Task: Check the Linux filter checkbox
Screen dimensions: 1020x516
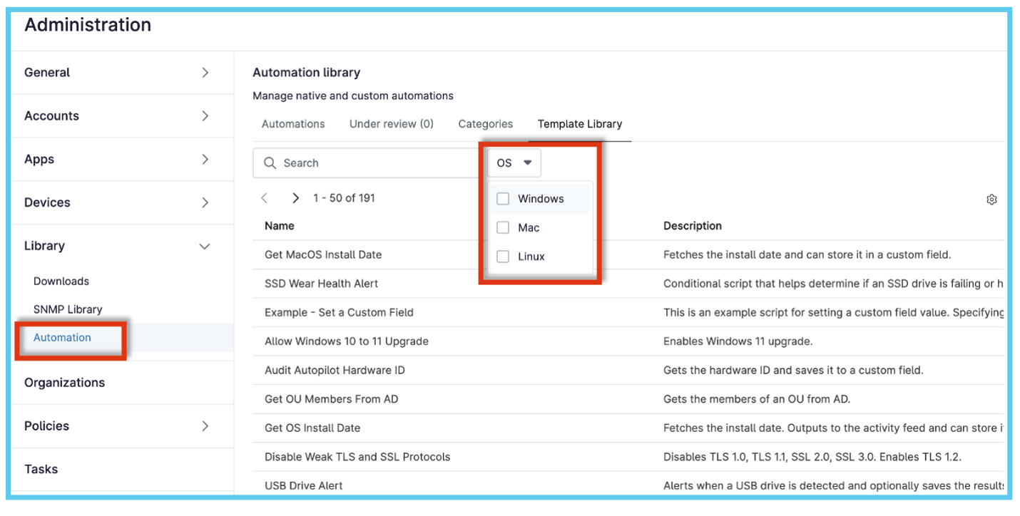Action: [x=502, y=256]
